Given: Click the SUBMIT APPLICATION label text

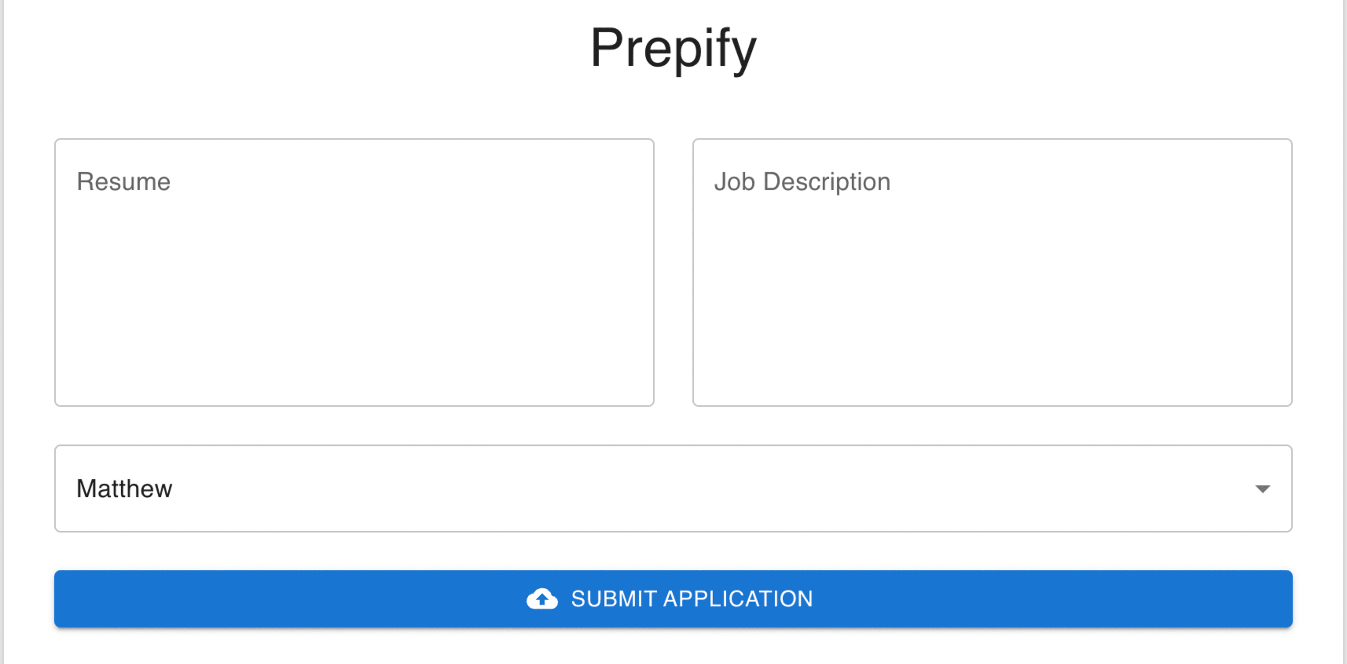Looking at the screenshot, I should click(692, 599).
